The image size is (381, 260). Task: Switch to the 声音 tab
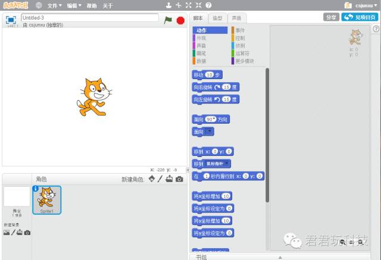coord(236,18)
